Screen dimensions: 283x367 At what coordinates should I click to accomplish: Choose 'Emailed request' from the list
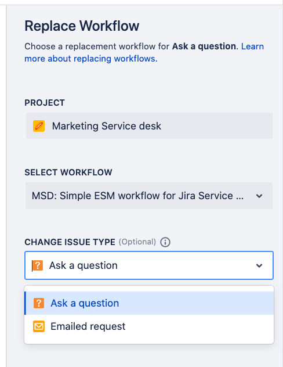[x=149, y=326]
